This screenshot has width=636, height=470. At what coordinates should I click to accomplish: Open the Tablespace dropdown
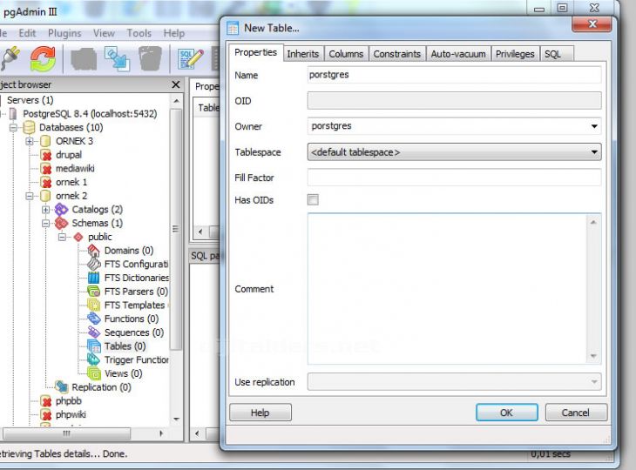point(594,152)
